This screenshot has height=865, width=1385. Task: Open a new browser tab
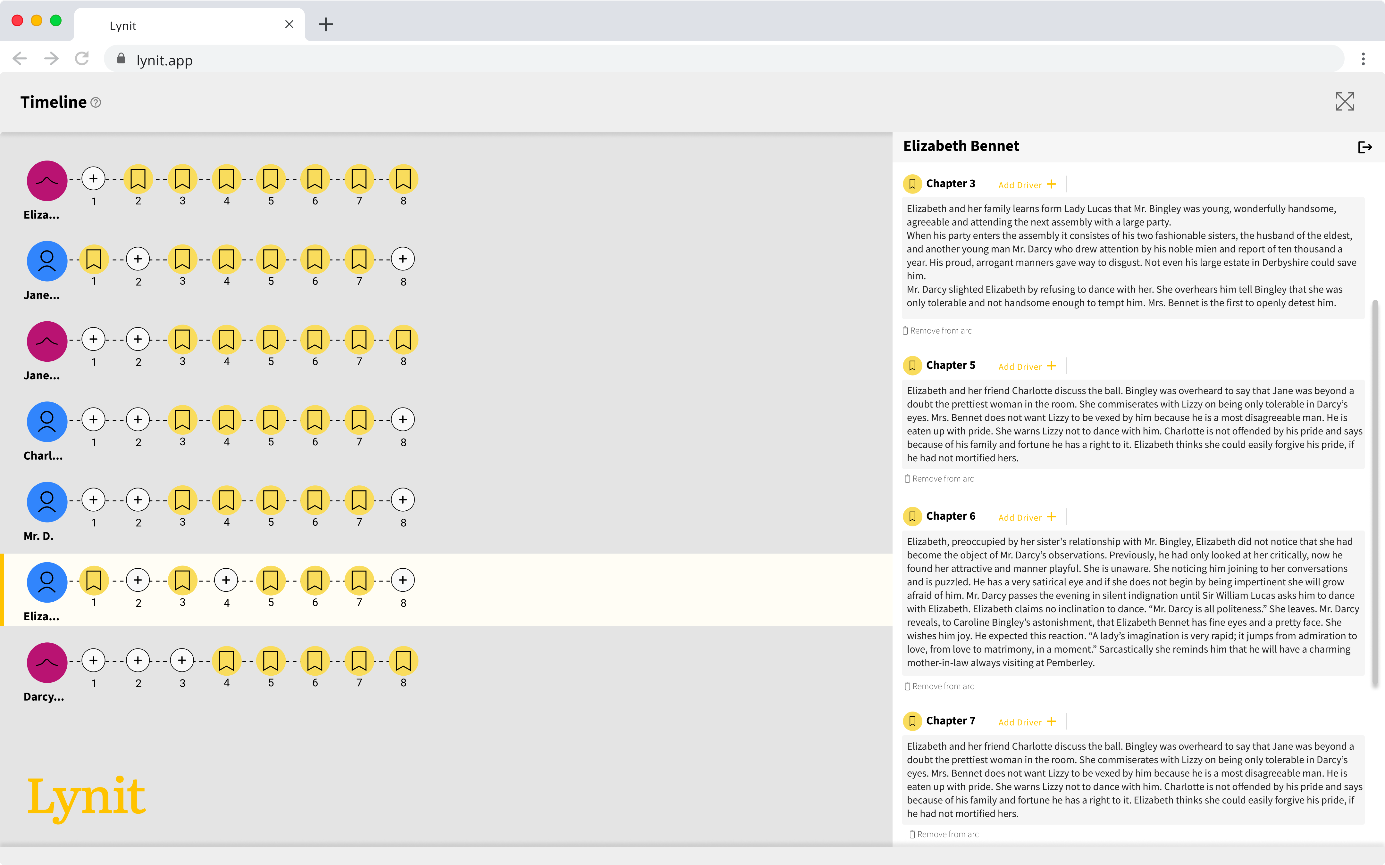pos(326,24)
